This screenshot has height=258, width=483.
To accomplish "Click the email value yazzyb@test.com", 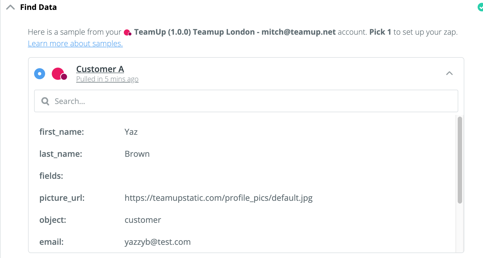I will [x=157, y=242].
